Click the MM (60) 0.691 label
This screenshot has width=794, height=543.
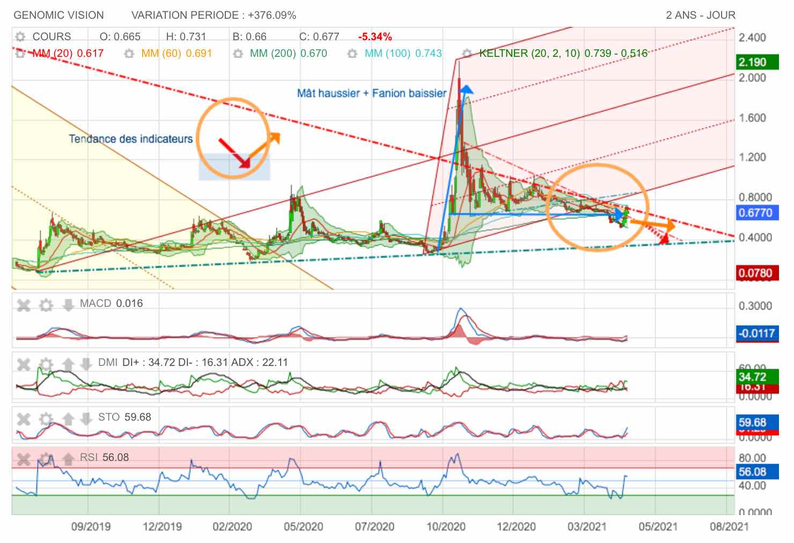pos(177,54)
